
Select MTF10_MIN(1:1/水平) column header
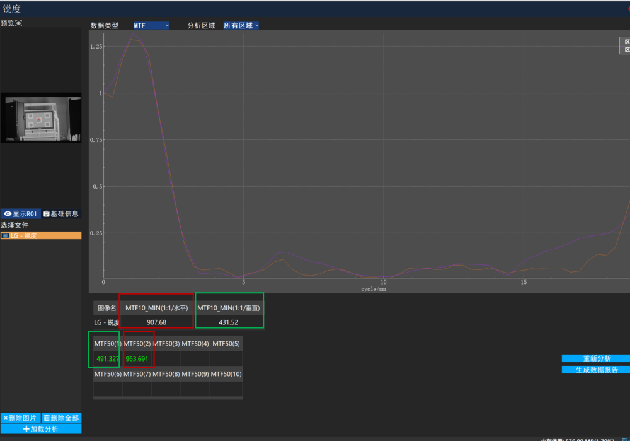pos(156,308)
